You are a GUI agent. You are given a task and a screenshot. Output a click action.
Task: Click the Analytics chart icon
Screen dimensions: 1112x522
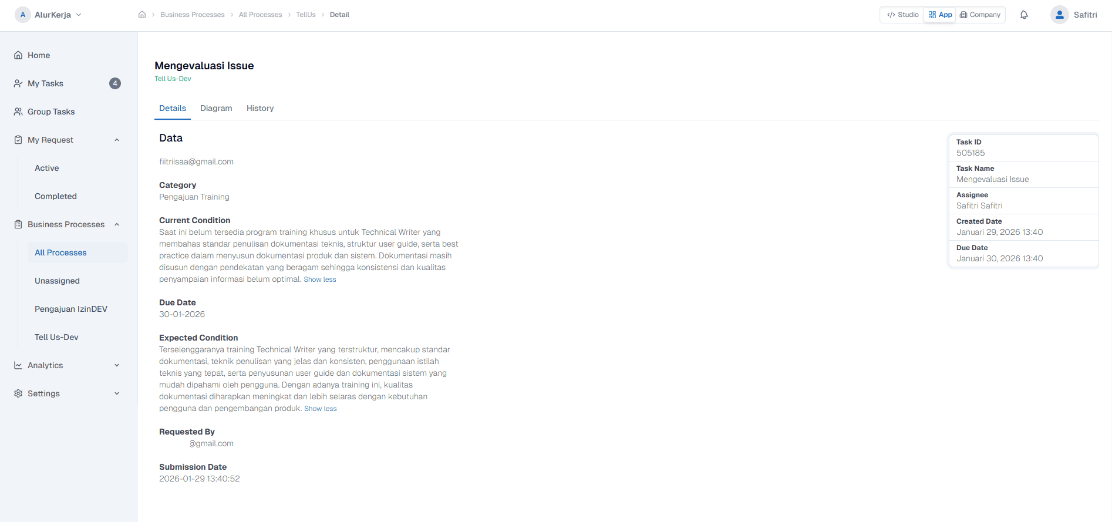pyautogui.click(x=18, y=365)
